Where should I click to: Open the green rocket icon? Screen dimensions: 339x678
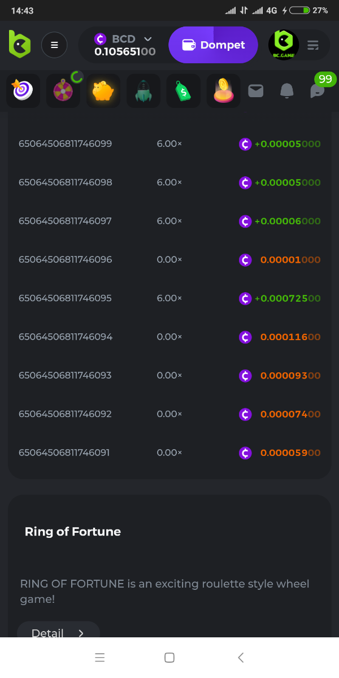pyautogui.click(x=143, y=91)
